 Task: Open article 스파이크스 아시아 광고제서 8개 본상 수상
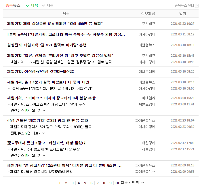52,98
